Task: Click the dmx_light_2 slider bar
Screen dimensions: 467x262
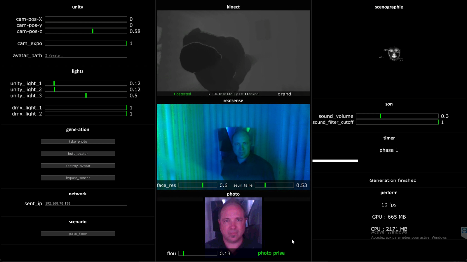Action: pos(86,114)
